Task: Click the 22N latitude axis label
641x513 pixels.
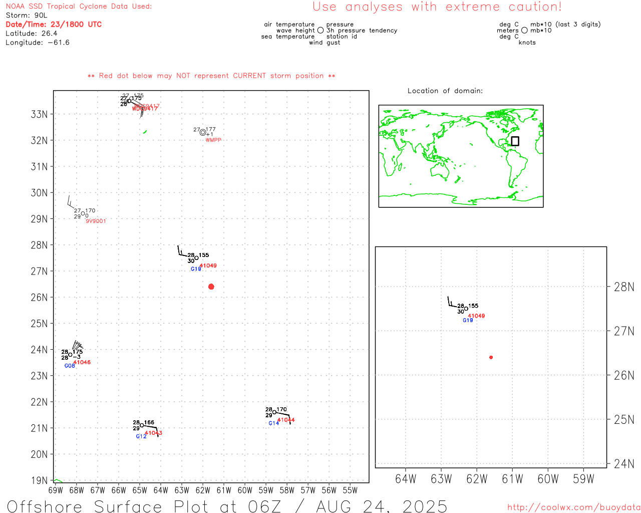Action: pyautogui.click(x=39, y=402)
